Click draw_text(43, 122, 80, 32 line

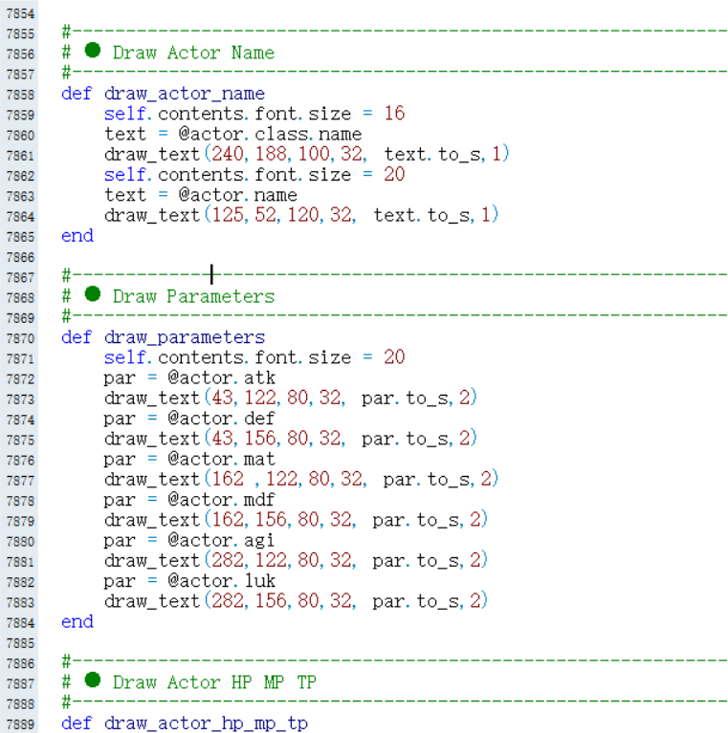point(290,398)
